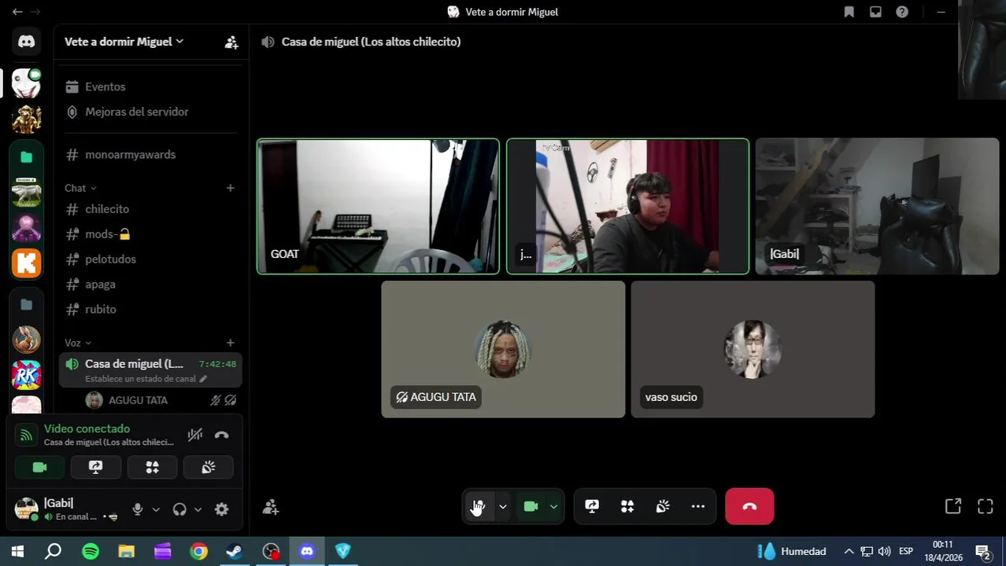1006x566 pixels.
Task: Open input device arrow in the user panel
Action: 156,509
